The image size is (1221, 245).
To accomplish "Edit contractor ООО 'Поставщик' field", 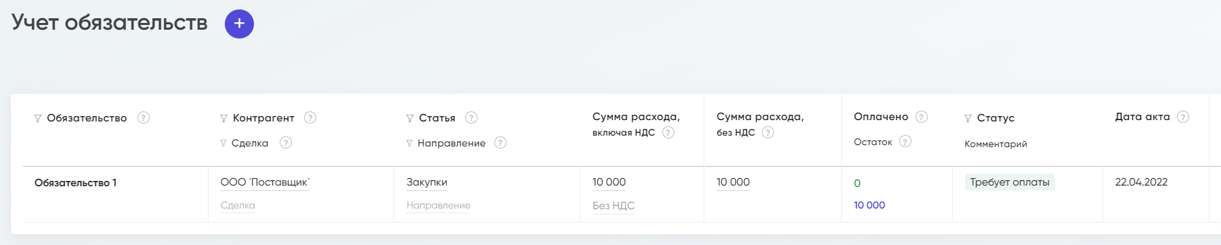I will (x=265, y=182).
